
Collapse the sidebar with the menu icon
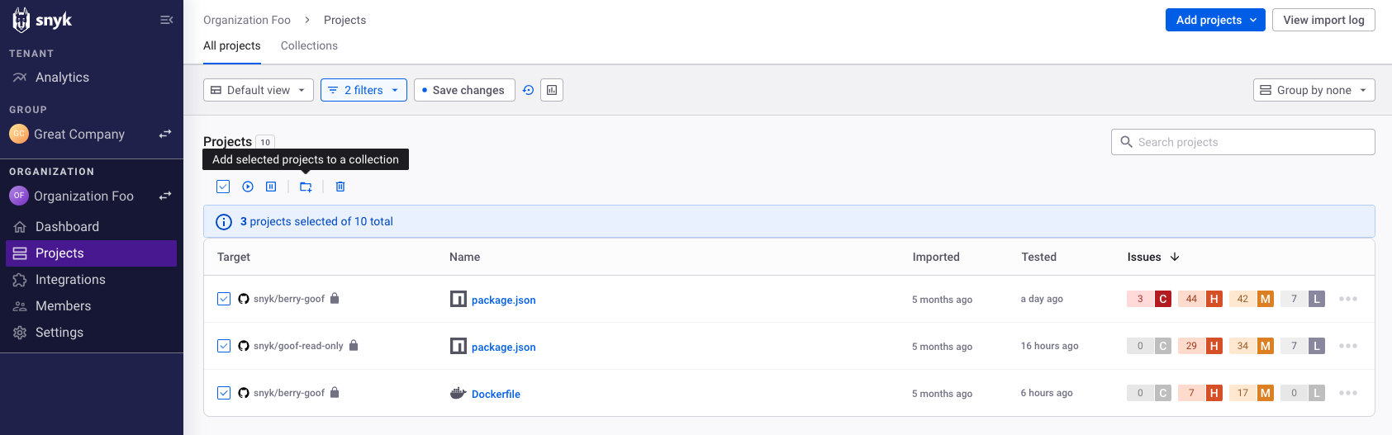166,20
